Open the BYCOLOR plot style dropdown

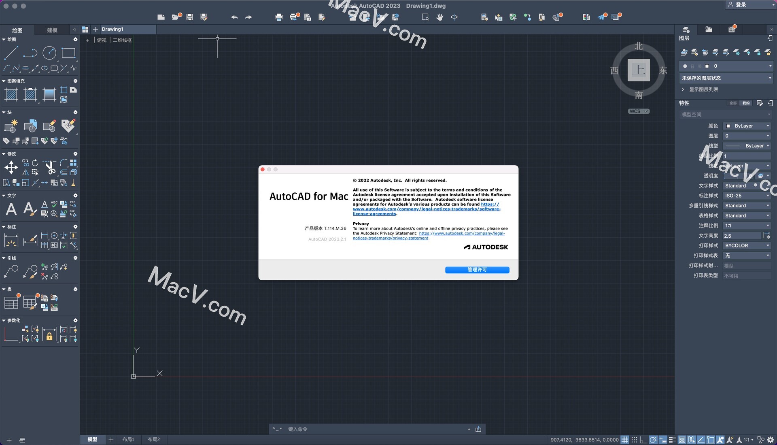[x=747, y=246]
